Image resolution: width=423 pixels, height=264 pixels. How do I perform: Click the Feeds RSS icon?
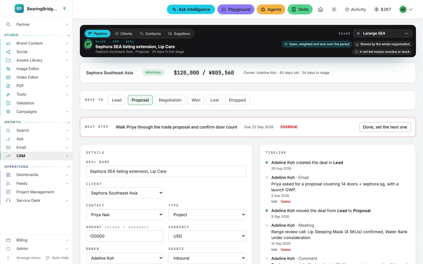click(x=8, y=183)
